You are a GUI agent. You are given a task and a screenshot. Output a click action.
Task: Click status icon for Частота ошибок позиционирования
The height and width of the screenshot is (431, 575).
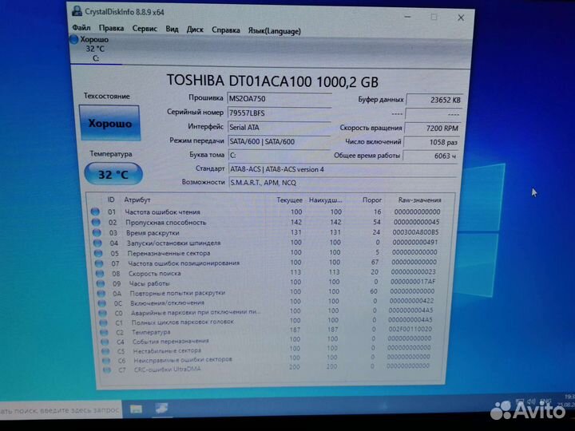tap(99, 263)
